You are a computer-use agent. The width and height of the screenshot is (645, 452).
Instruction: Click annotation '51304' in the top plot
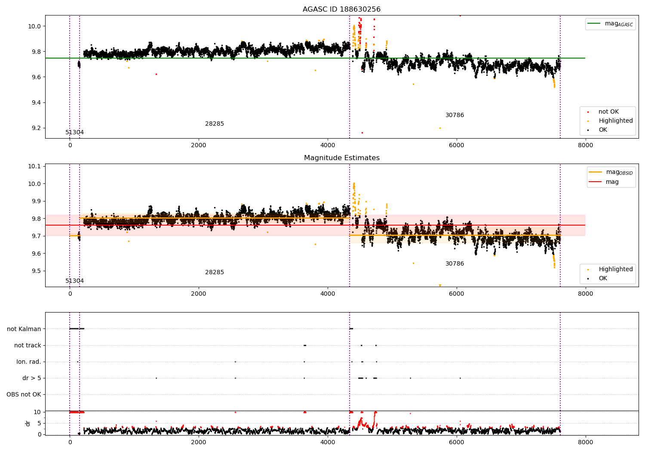[75, 133]
